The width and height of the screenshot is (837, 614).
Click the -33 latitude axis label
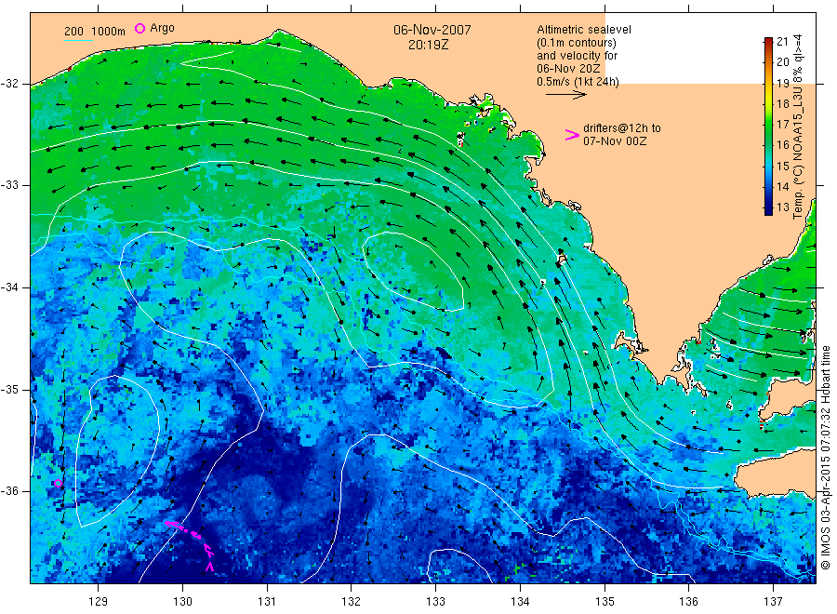pos(9,185)
